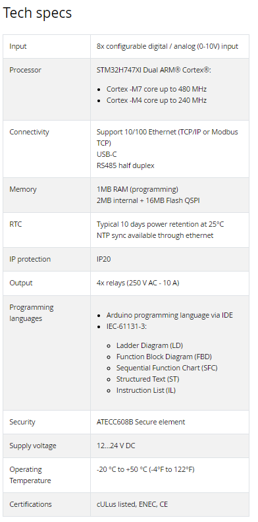Screen dimensions: 258x522
Task: Select the Connectivity row label
Action: pos(29,132)
